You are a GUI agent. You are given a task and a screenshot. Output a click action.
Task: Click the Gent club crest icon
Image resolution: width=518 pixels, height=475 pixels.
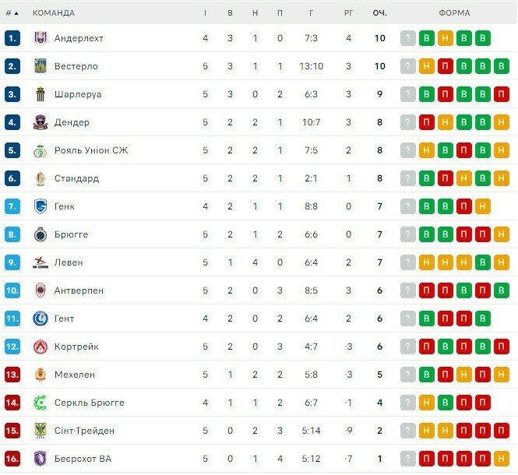pyautogui.click(x=41, y=318)
